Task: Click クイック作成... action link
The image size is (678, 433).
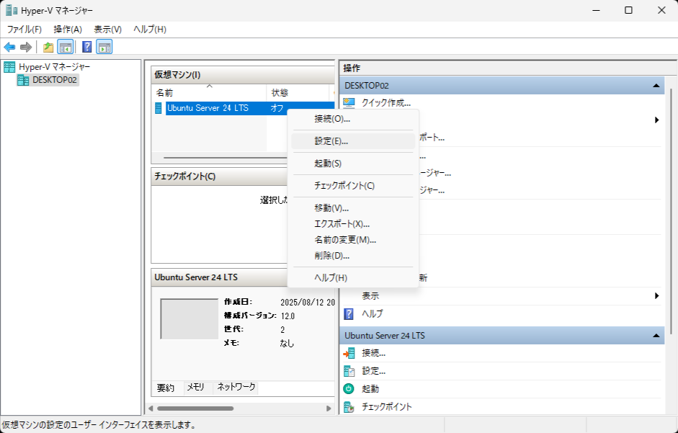Action: pyautogui.click(x=386, y=103)
